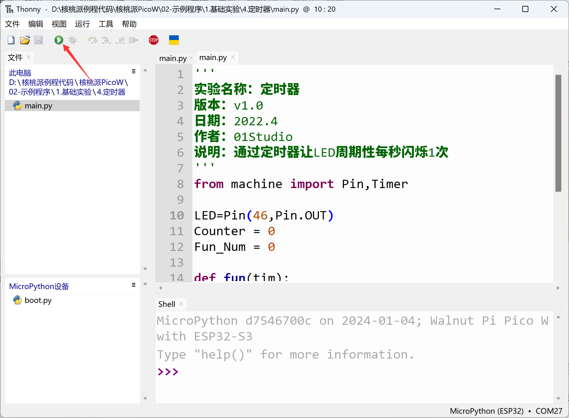Click the Resume execution icon

pos(133,40)
